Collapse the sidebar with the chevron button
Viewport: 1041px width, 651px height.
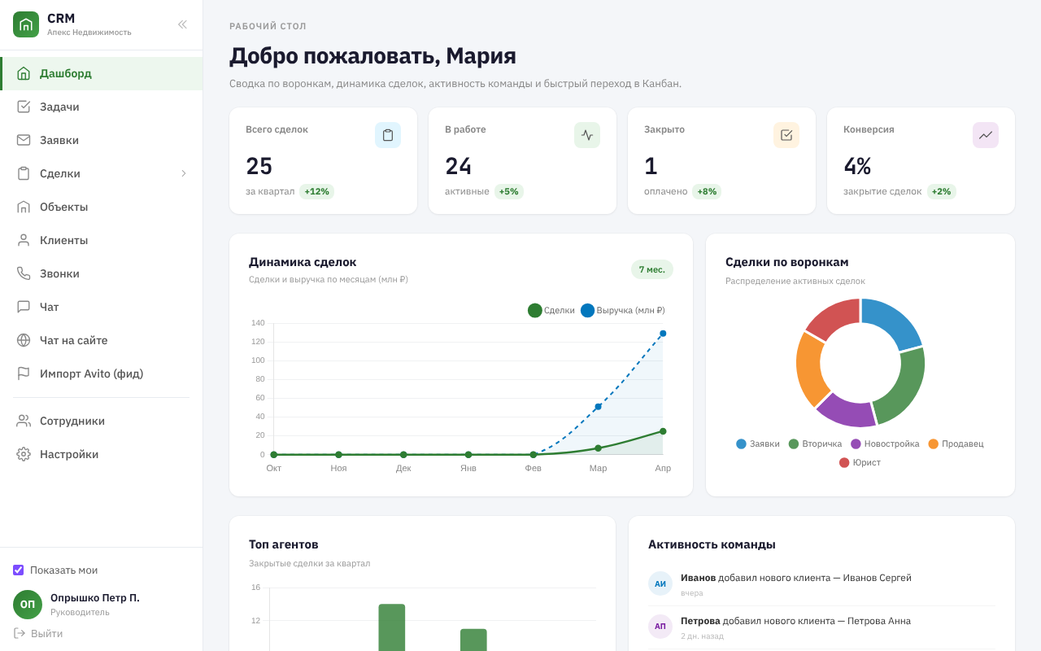pos(182,24)
